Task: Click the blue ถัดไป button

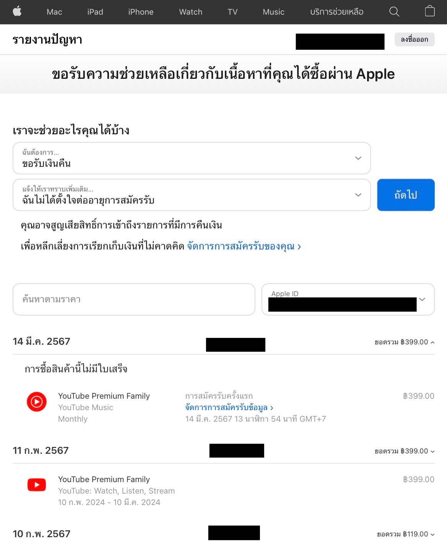Action: tap(406, 195)
